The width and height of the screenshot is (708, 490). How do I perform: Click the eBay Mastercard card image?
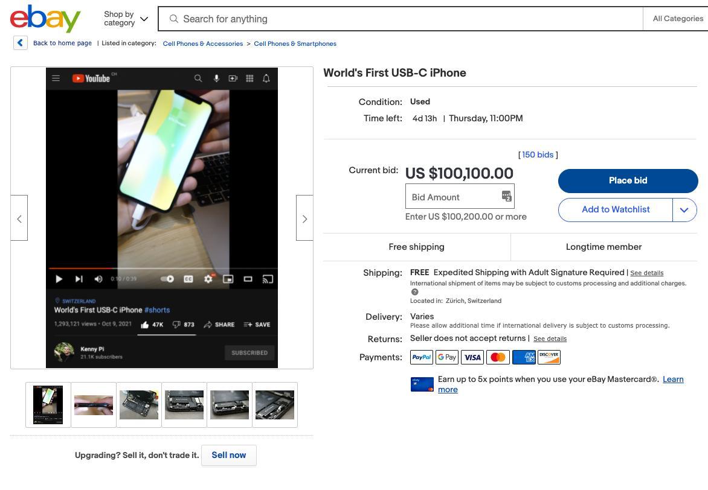pyautogui.click(x=422, y=384)
